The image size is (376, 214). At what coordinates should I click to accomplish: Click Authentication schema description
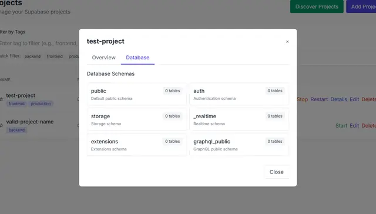214,99
